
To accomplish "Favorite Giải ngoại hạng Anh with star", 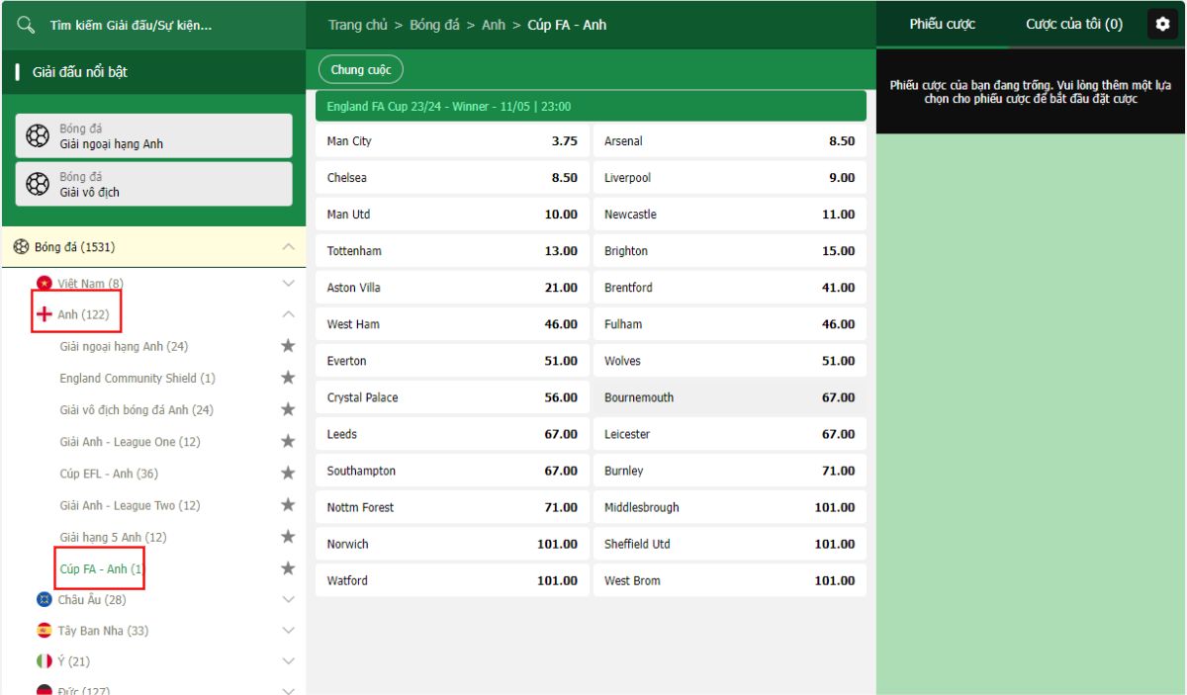I will 288,346.
